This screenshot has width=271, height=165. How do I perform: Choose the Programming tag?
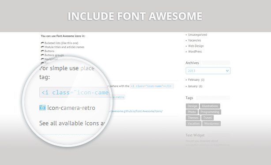(x=210, y=112)
